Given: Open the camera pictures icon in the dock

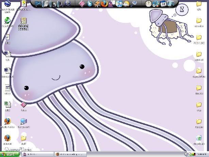Looking at the screenshot, I should [53, 4].
